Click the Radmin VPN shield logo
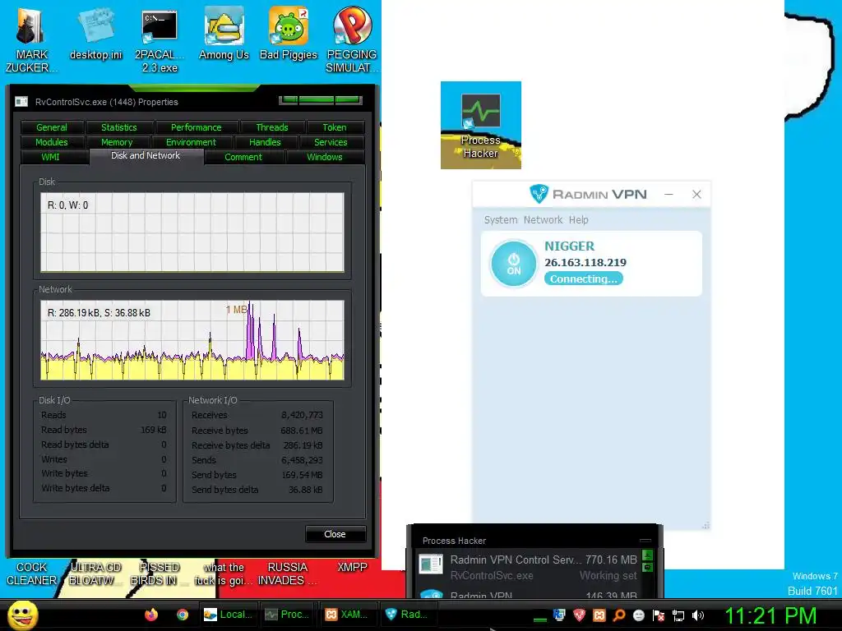 (x=538, y=193)
